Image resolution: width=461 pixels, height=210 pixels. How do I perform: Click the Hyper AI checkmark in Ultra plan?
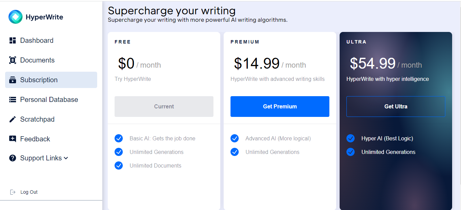(351, 138)
